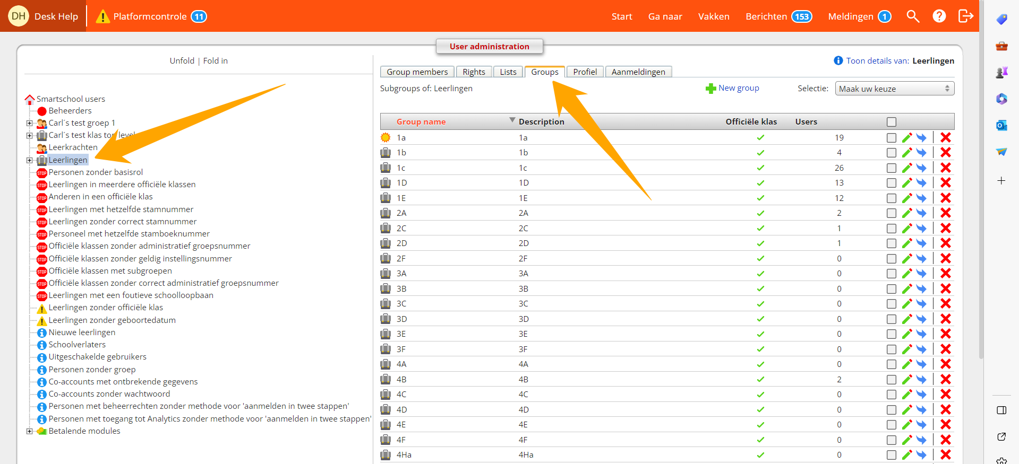The height and width of the screenshot is (464, 1019).
Task: Expand the Betalende modules tree node
Action: pos(30,431)
